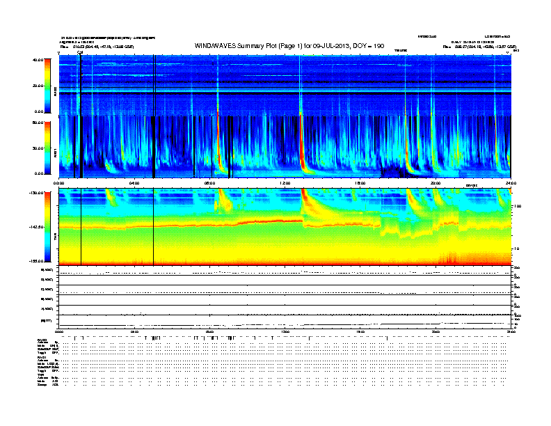Click the RAD1 intensity color bar
Viewport: 551px width, 426px height.
tap(47, 148)
